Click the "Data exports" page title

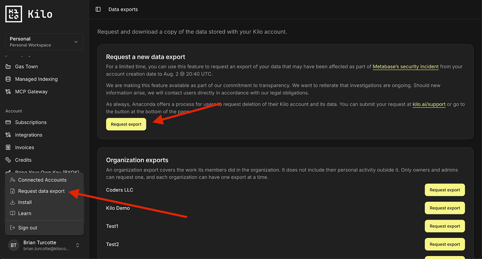[x=123, y=9]
